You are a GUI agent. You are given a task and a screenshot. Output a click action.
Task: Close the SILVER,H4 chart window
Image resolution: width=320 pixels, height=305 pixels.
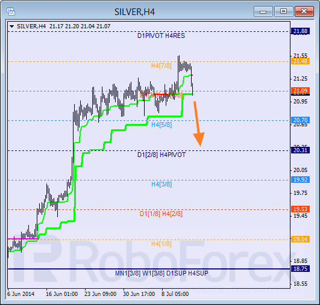click(x=304, y=11)
